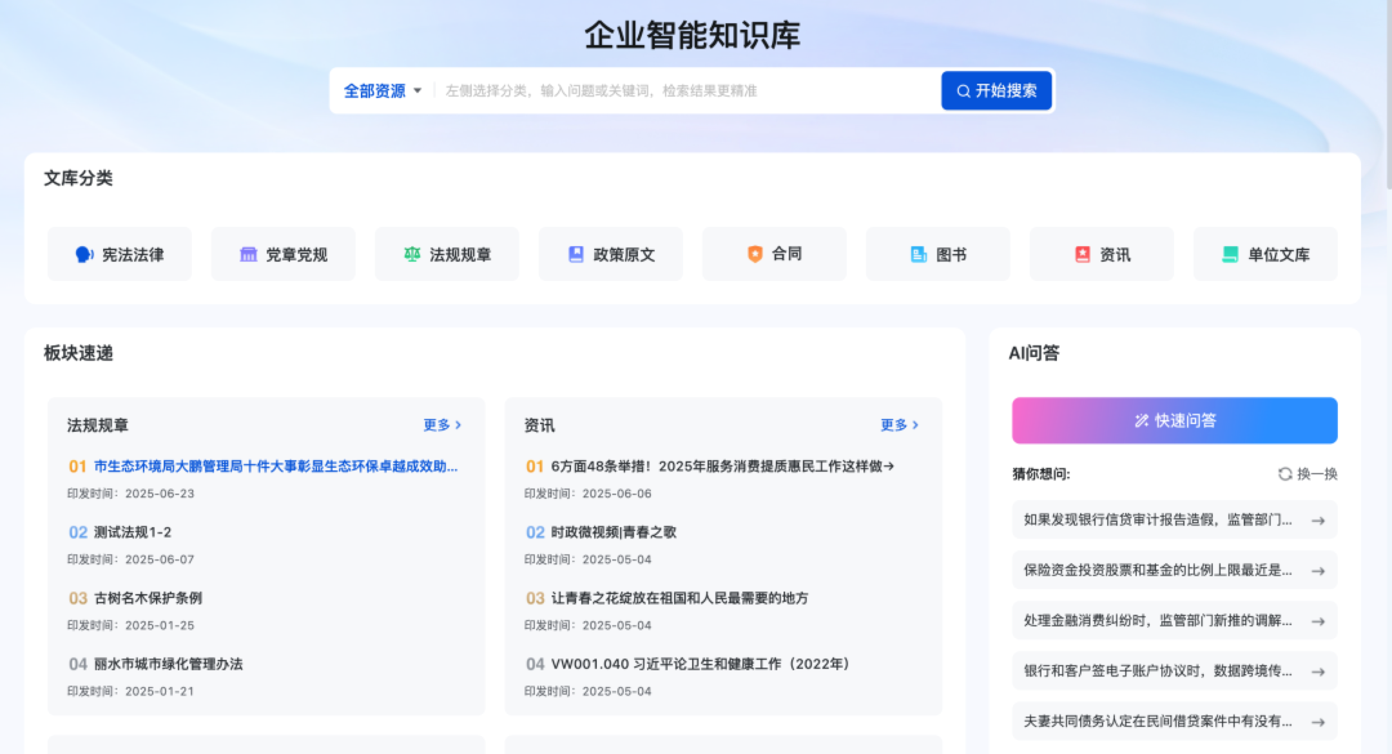Screen dimensions: 1392x754
Task: Focus the keyword search input field
Action: (683, 91)
